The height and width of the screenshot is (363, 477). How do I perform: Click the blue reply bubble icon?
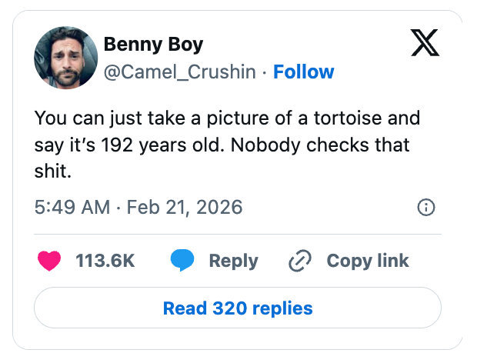pyautogui.click(x=183, y=261)
